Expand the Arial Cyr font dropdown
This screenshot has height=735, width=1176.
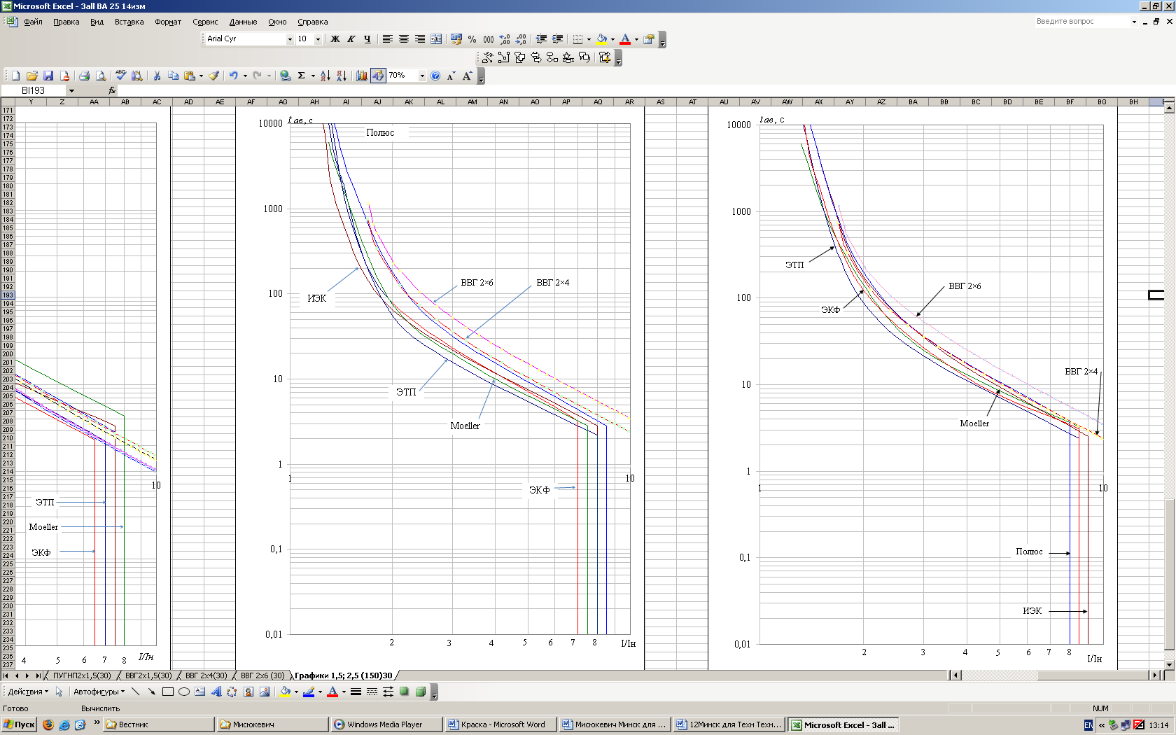tap(290, 39)
